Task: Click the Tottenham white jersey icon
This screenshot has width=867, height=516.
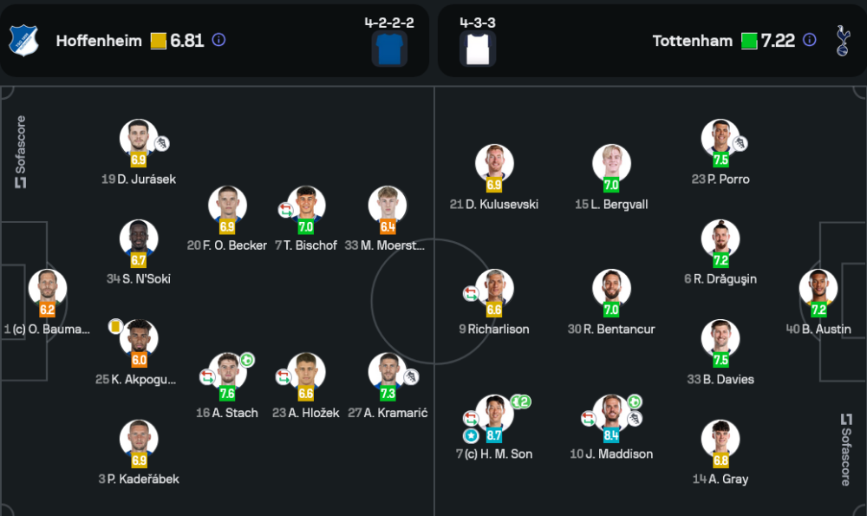Action: 479,49
